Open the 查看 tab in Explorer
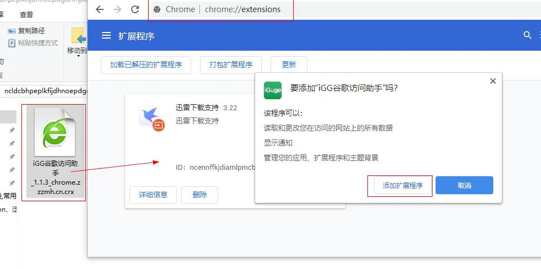This screenshot has height=269, width=541. click(x=26, y=14)
